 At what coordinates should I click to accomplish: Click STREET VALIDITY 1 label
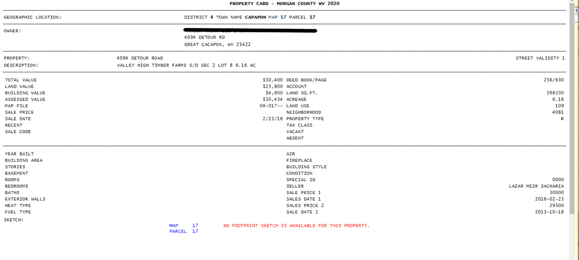click(x=540, y=58)
